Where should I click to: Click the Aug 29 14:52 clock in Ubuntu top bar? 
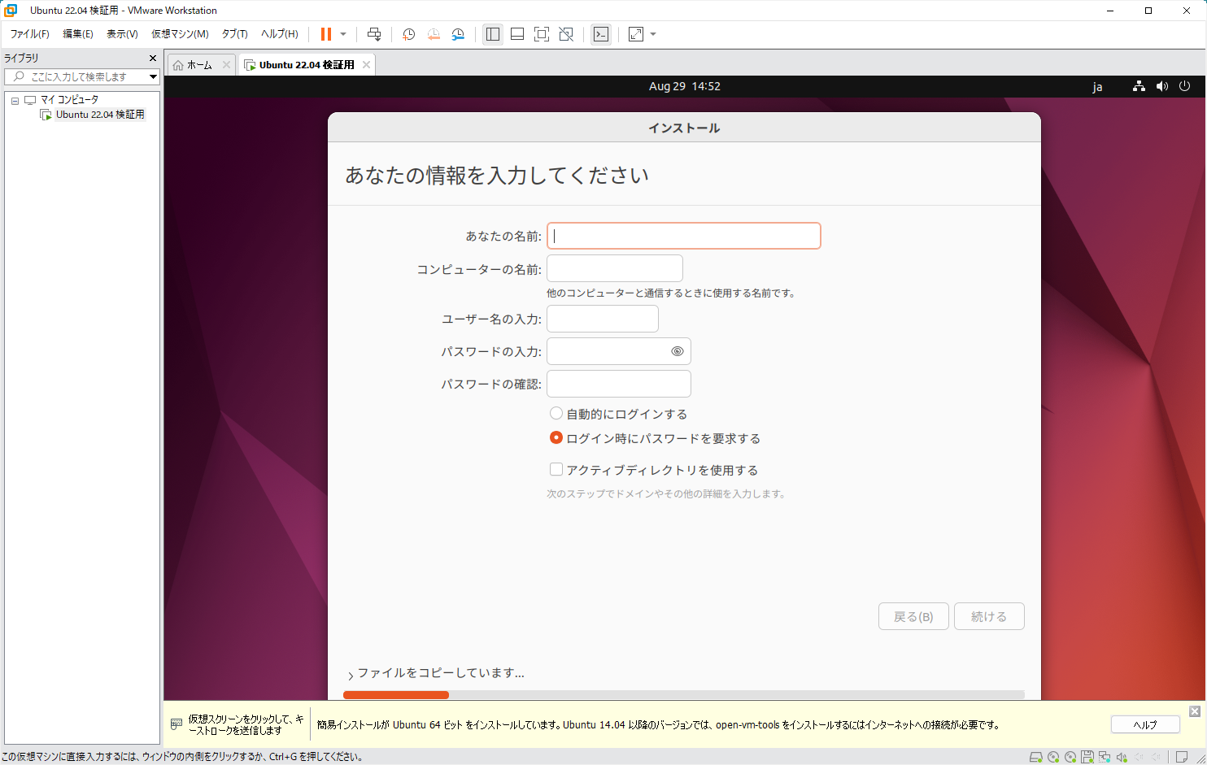click(685, 86)
